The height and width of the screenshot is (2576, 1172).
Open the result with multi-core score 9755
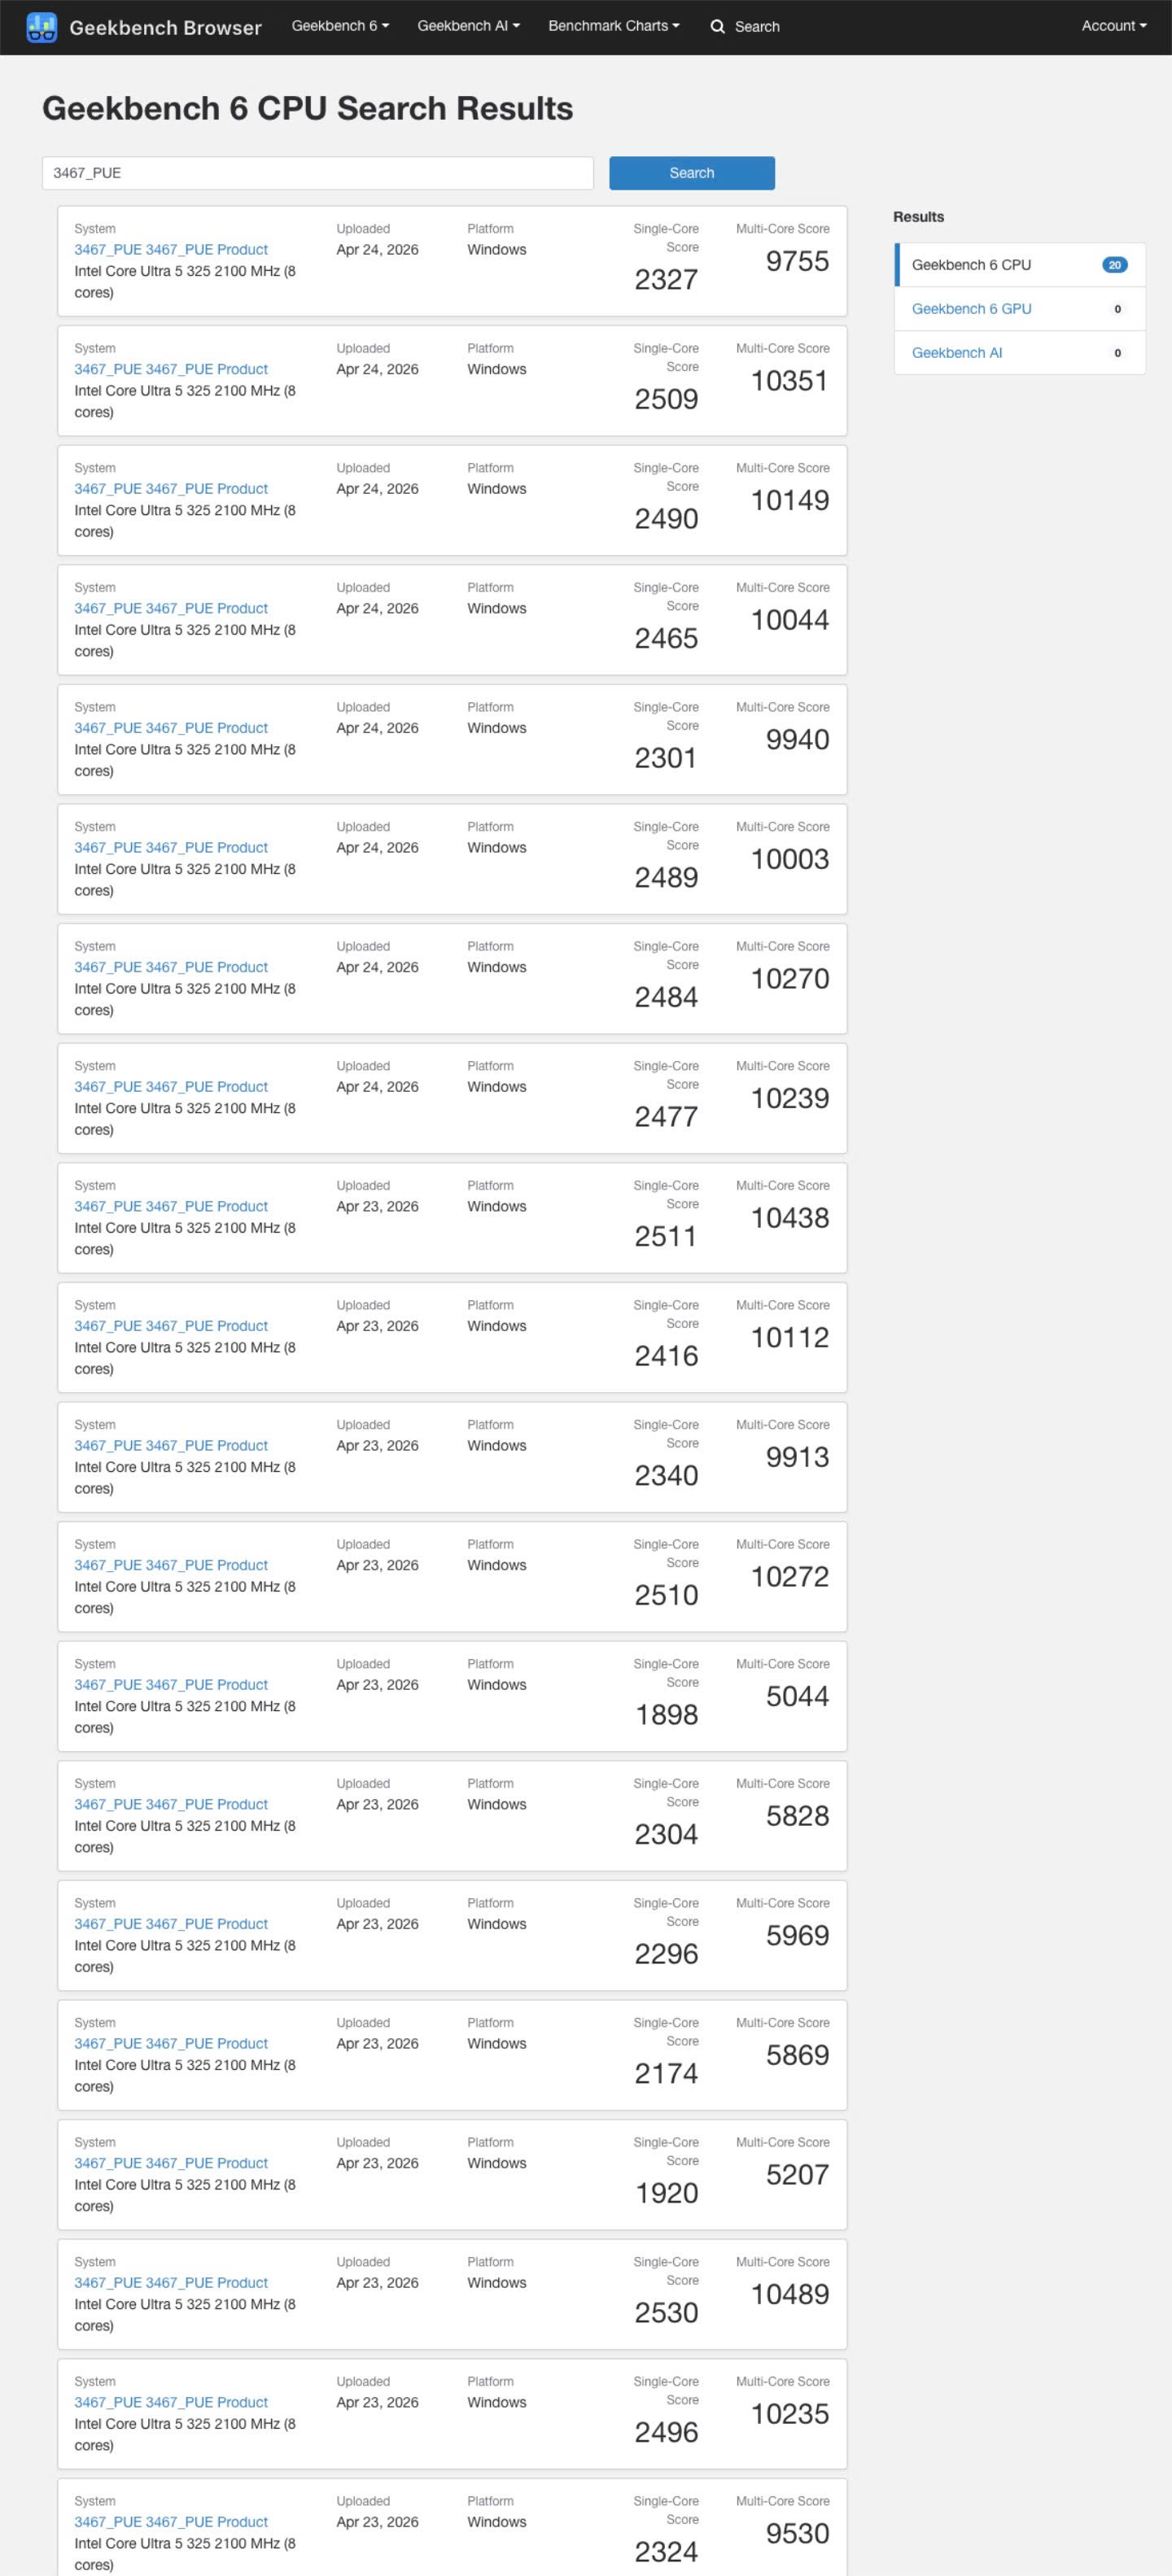point(171,250)
